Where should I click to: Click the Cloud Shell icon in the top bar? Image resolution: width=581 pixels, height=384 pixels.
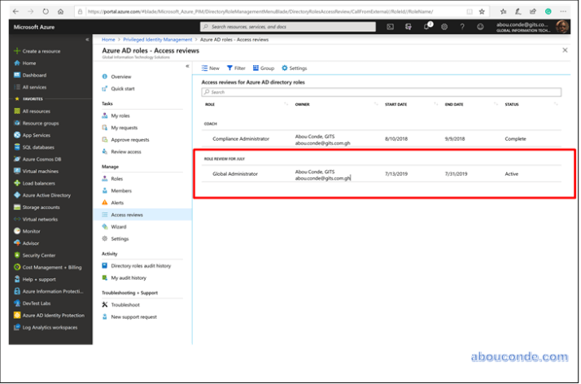coord(391,27)
